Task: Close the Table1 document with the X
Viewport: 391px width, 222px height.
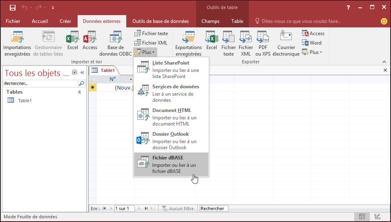Action: coord(385,70)
